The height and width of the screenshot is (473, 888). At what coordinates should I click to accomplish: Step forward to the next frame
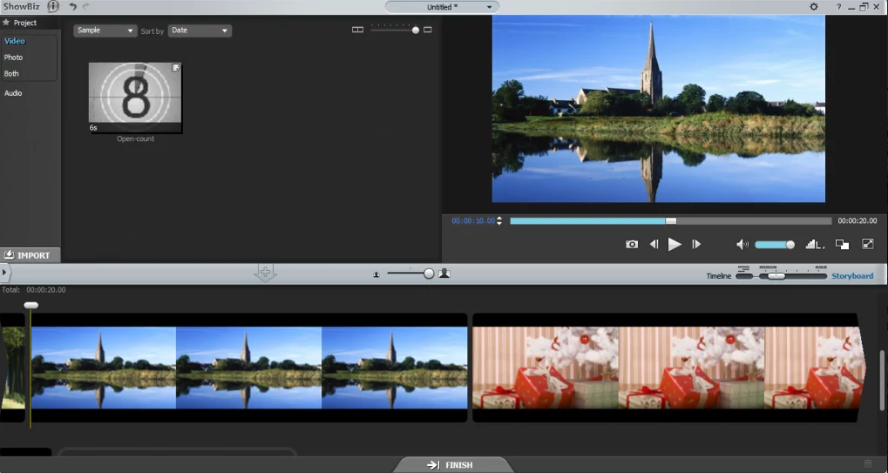696,245
